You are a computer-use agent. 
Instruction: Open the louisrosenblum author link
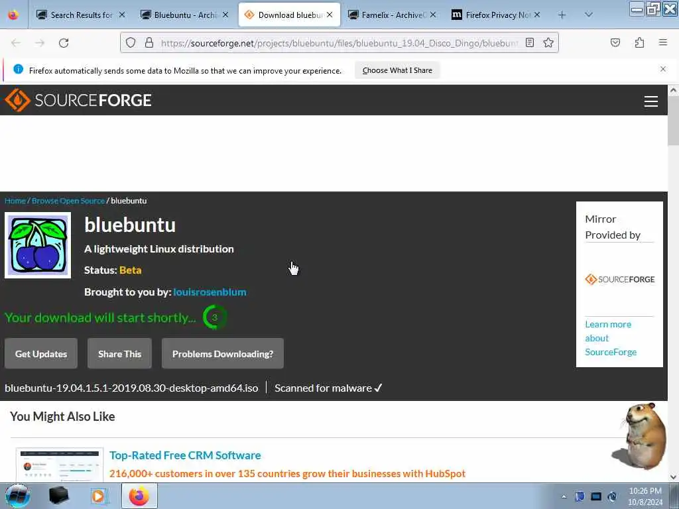[x=210, y=292]
